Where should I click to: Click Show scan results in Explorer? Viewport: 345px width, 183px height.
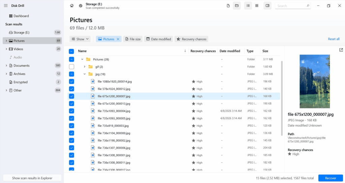[32, 178]
